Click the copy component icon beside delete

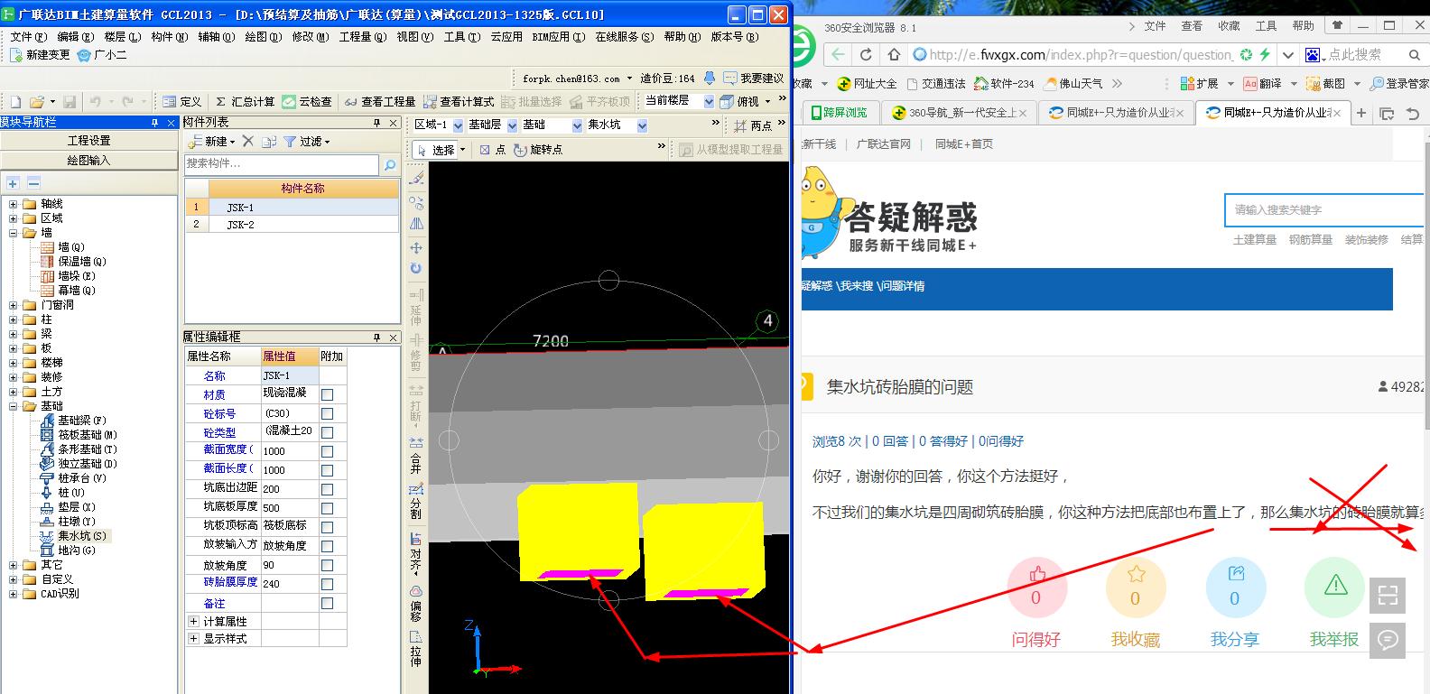pyautogui.click(x=269, y=142)
